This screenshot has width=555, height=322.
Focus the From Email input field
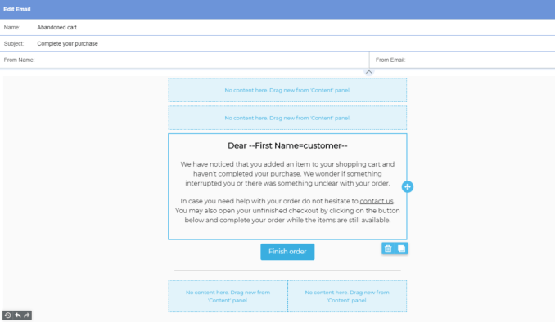tap(463, 60)
